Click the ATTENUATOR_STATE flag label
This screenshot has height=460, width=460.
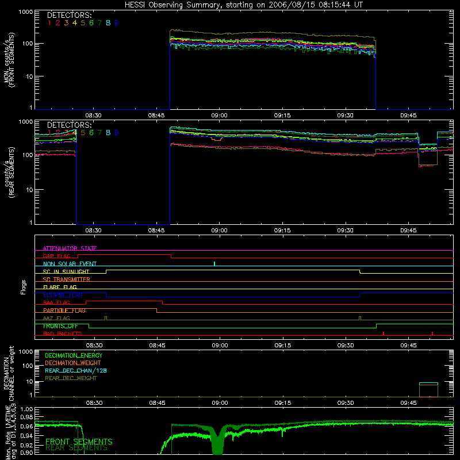70,248
